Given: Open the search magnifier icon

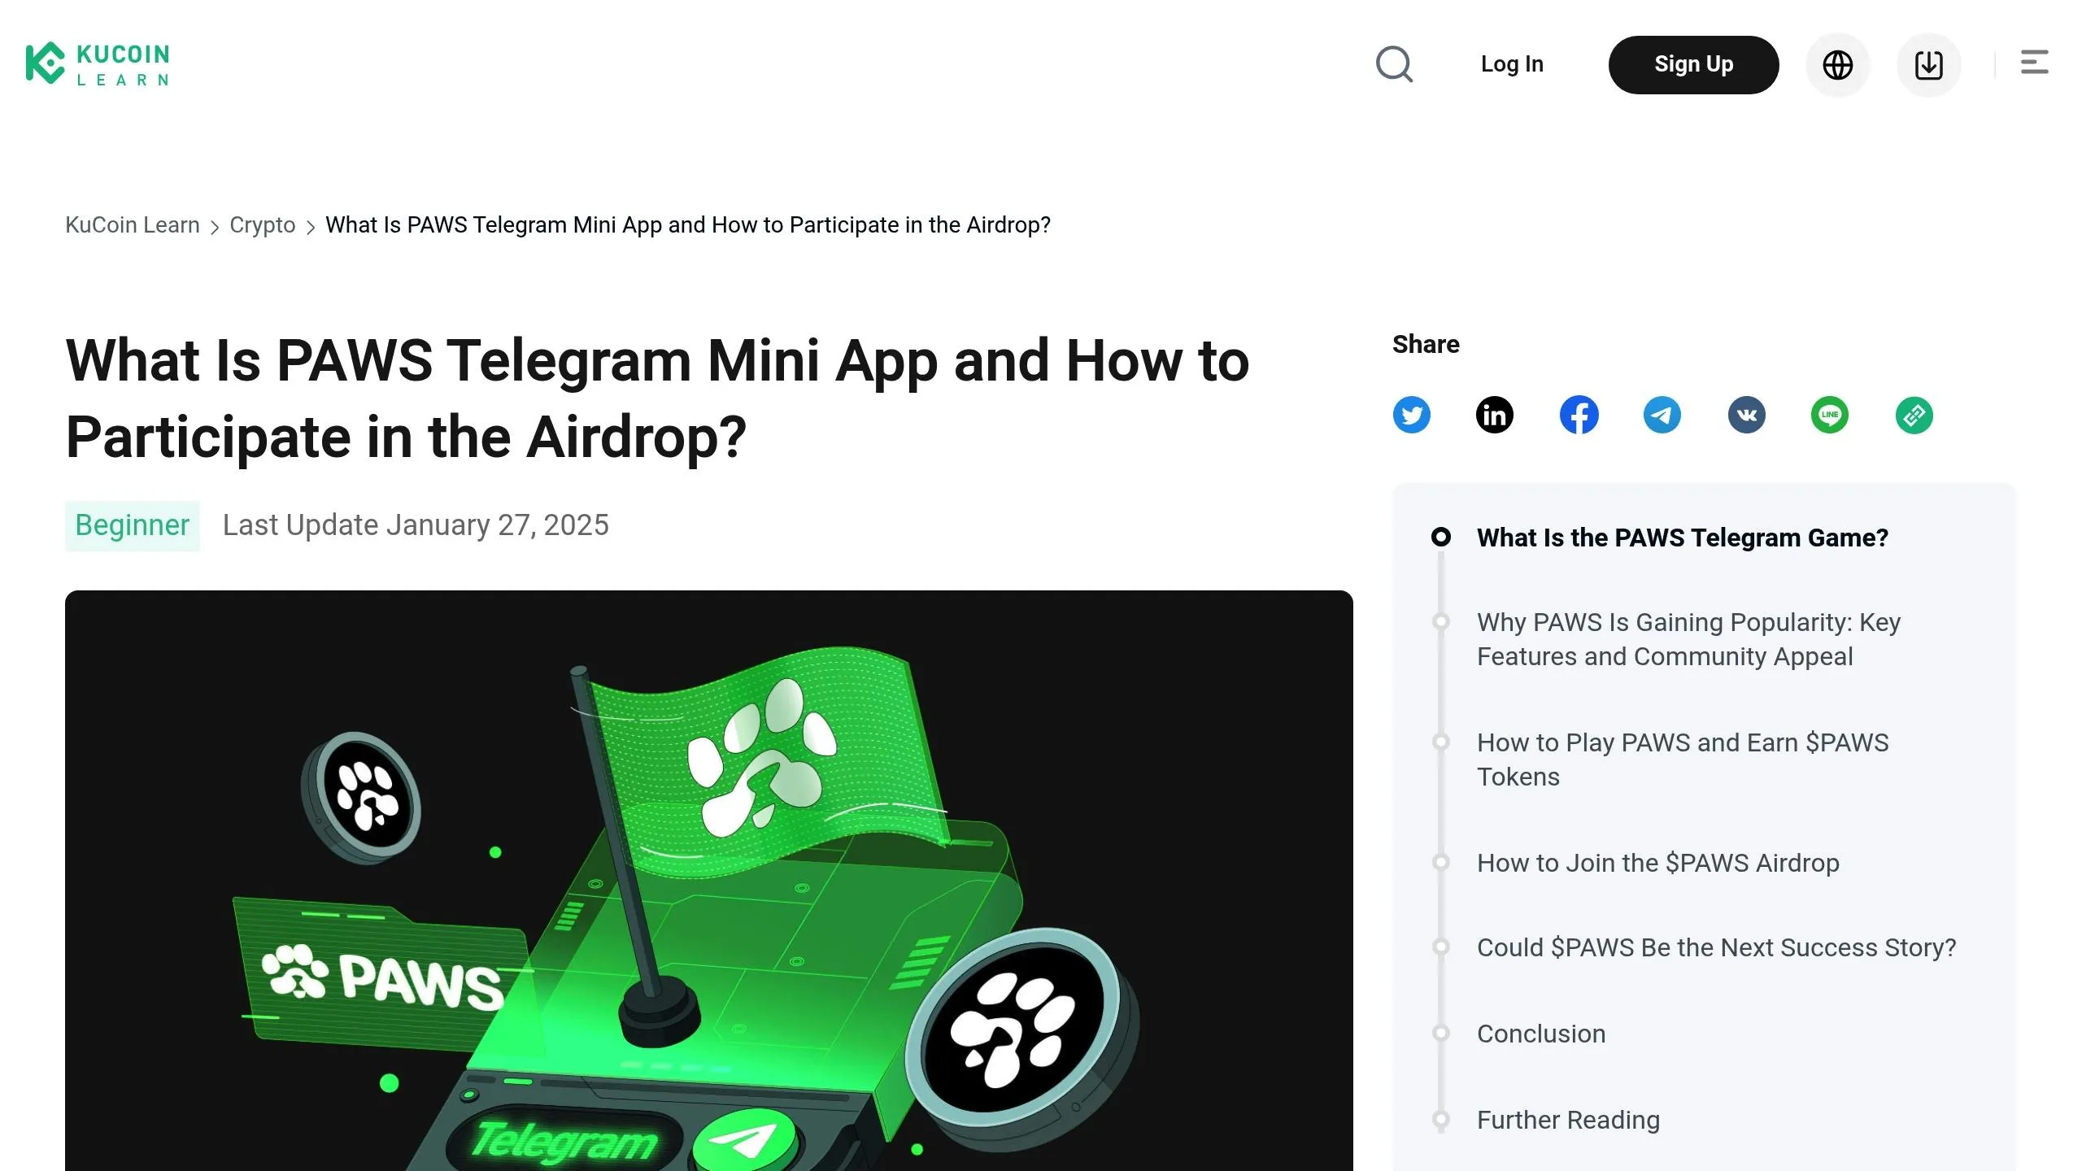Looking at the screenshot, I should click(1394, 64).
